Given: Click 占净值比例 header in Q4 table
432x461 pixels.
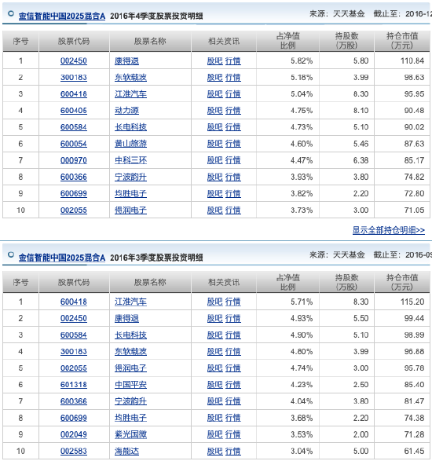Looking at the screenshot, I should (288, 41).
